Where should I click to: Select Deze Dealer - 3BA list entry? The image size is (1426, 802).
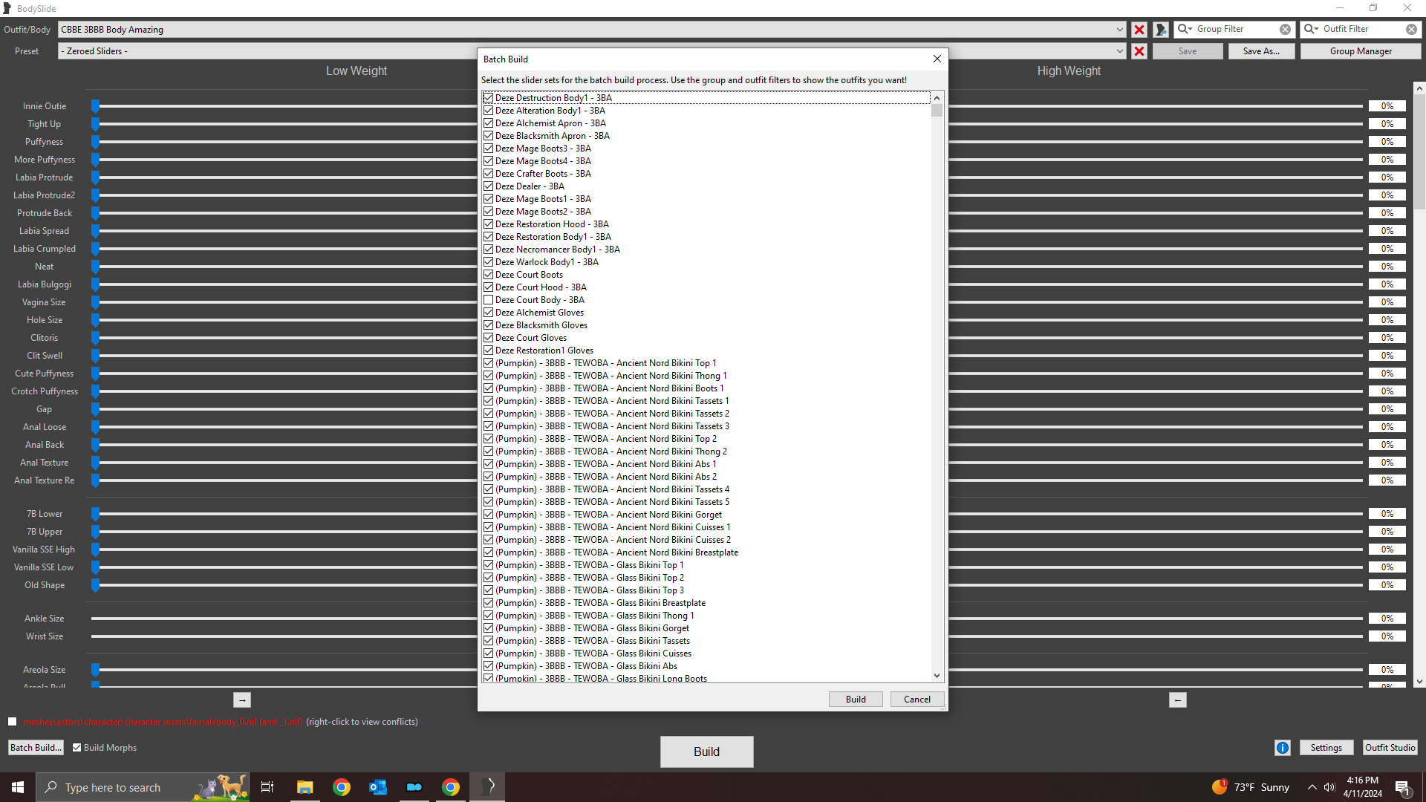pos(530,186)
